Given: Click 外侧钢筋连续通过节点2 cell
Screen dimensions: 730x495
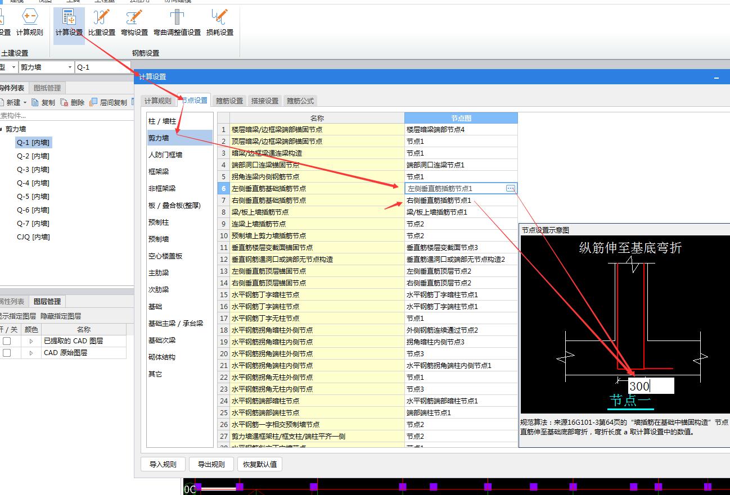Looking at the screenshot, I should pyautogui.click(x=461, y=330).
